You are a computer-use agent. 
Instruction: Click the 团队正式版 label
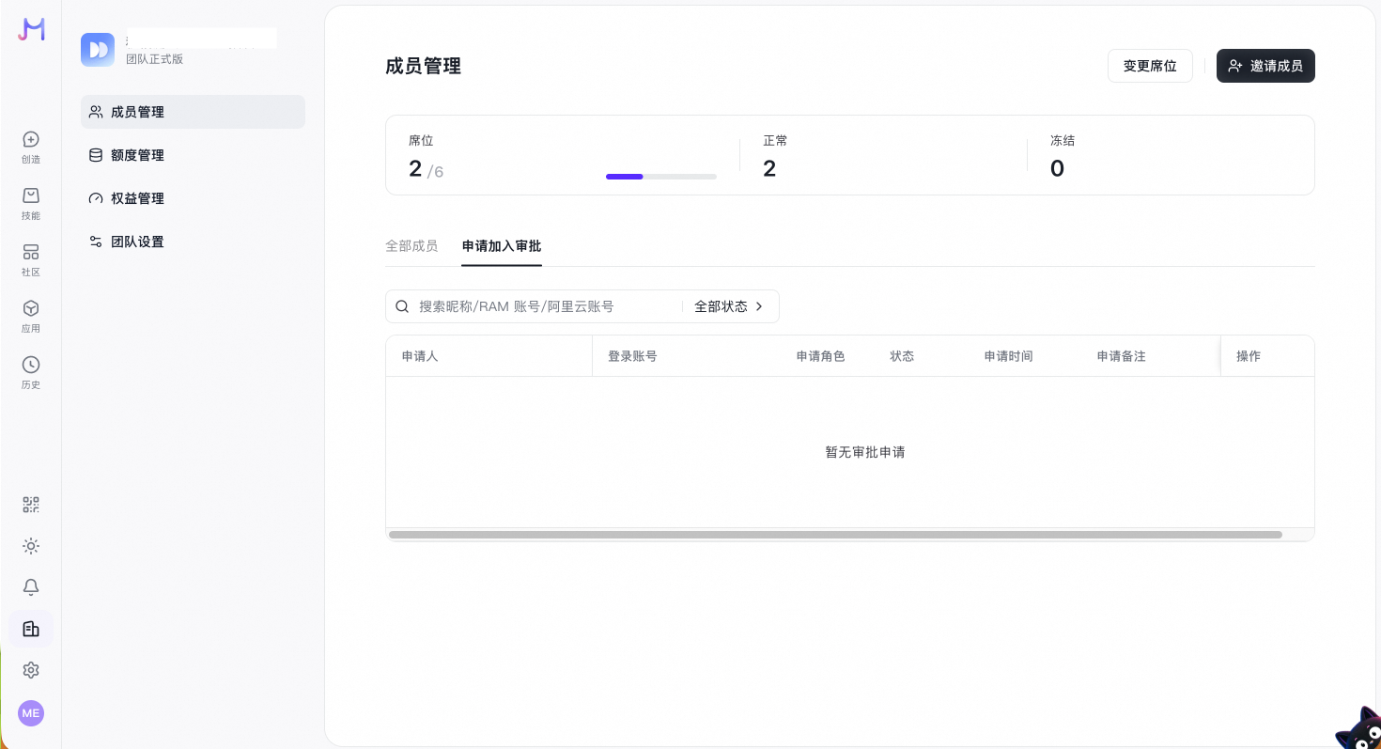[155, 59]
